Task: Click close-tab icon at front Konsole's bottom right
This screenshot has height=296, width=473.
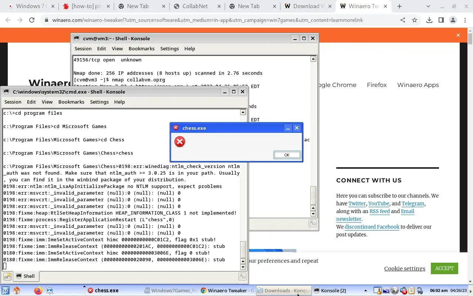Action: point(242,276)
